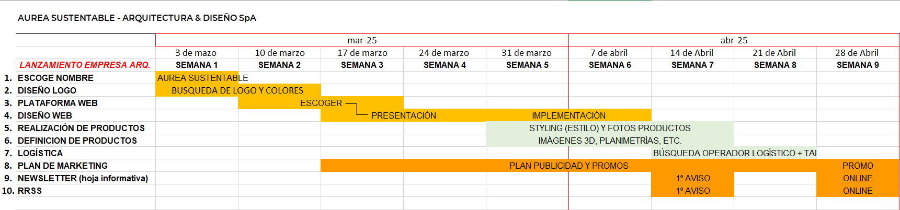Image resolution: width=900 pixels, height=210 pixels.
Task: Select the PROMO cell under SEMANA 9
Action: pos(858,166)
